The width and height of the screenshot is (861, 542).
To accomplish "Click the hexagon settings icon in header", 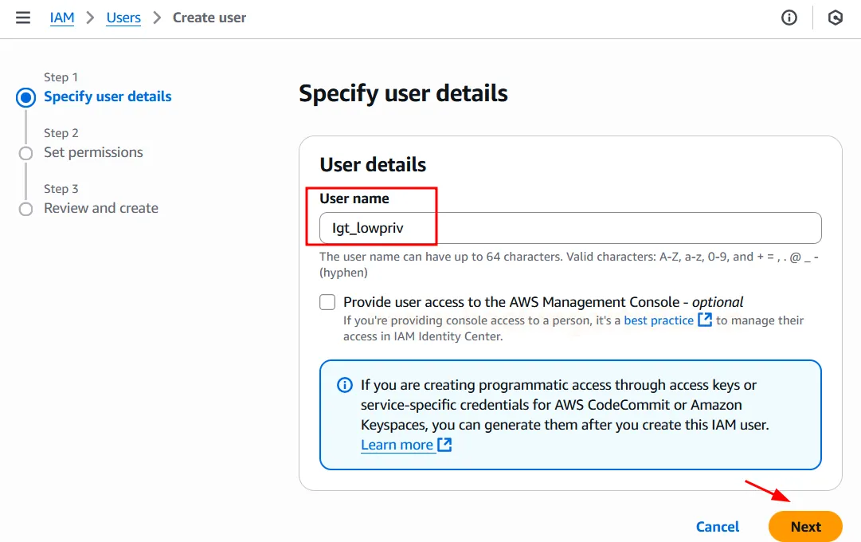I will click(x=836, y=18).
